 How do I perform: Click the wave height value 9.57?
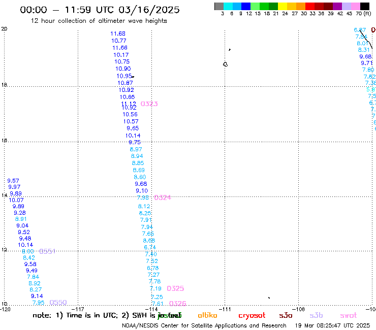pyautogui.click(x=13, y=181)
